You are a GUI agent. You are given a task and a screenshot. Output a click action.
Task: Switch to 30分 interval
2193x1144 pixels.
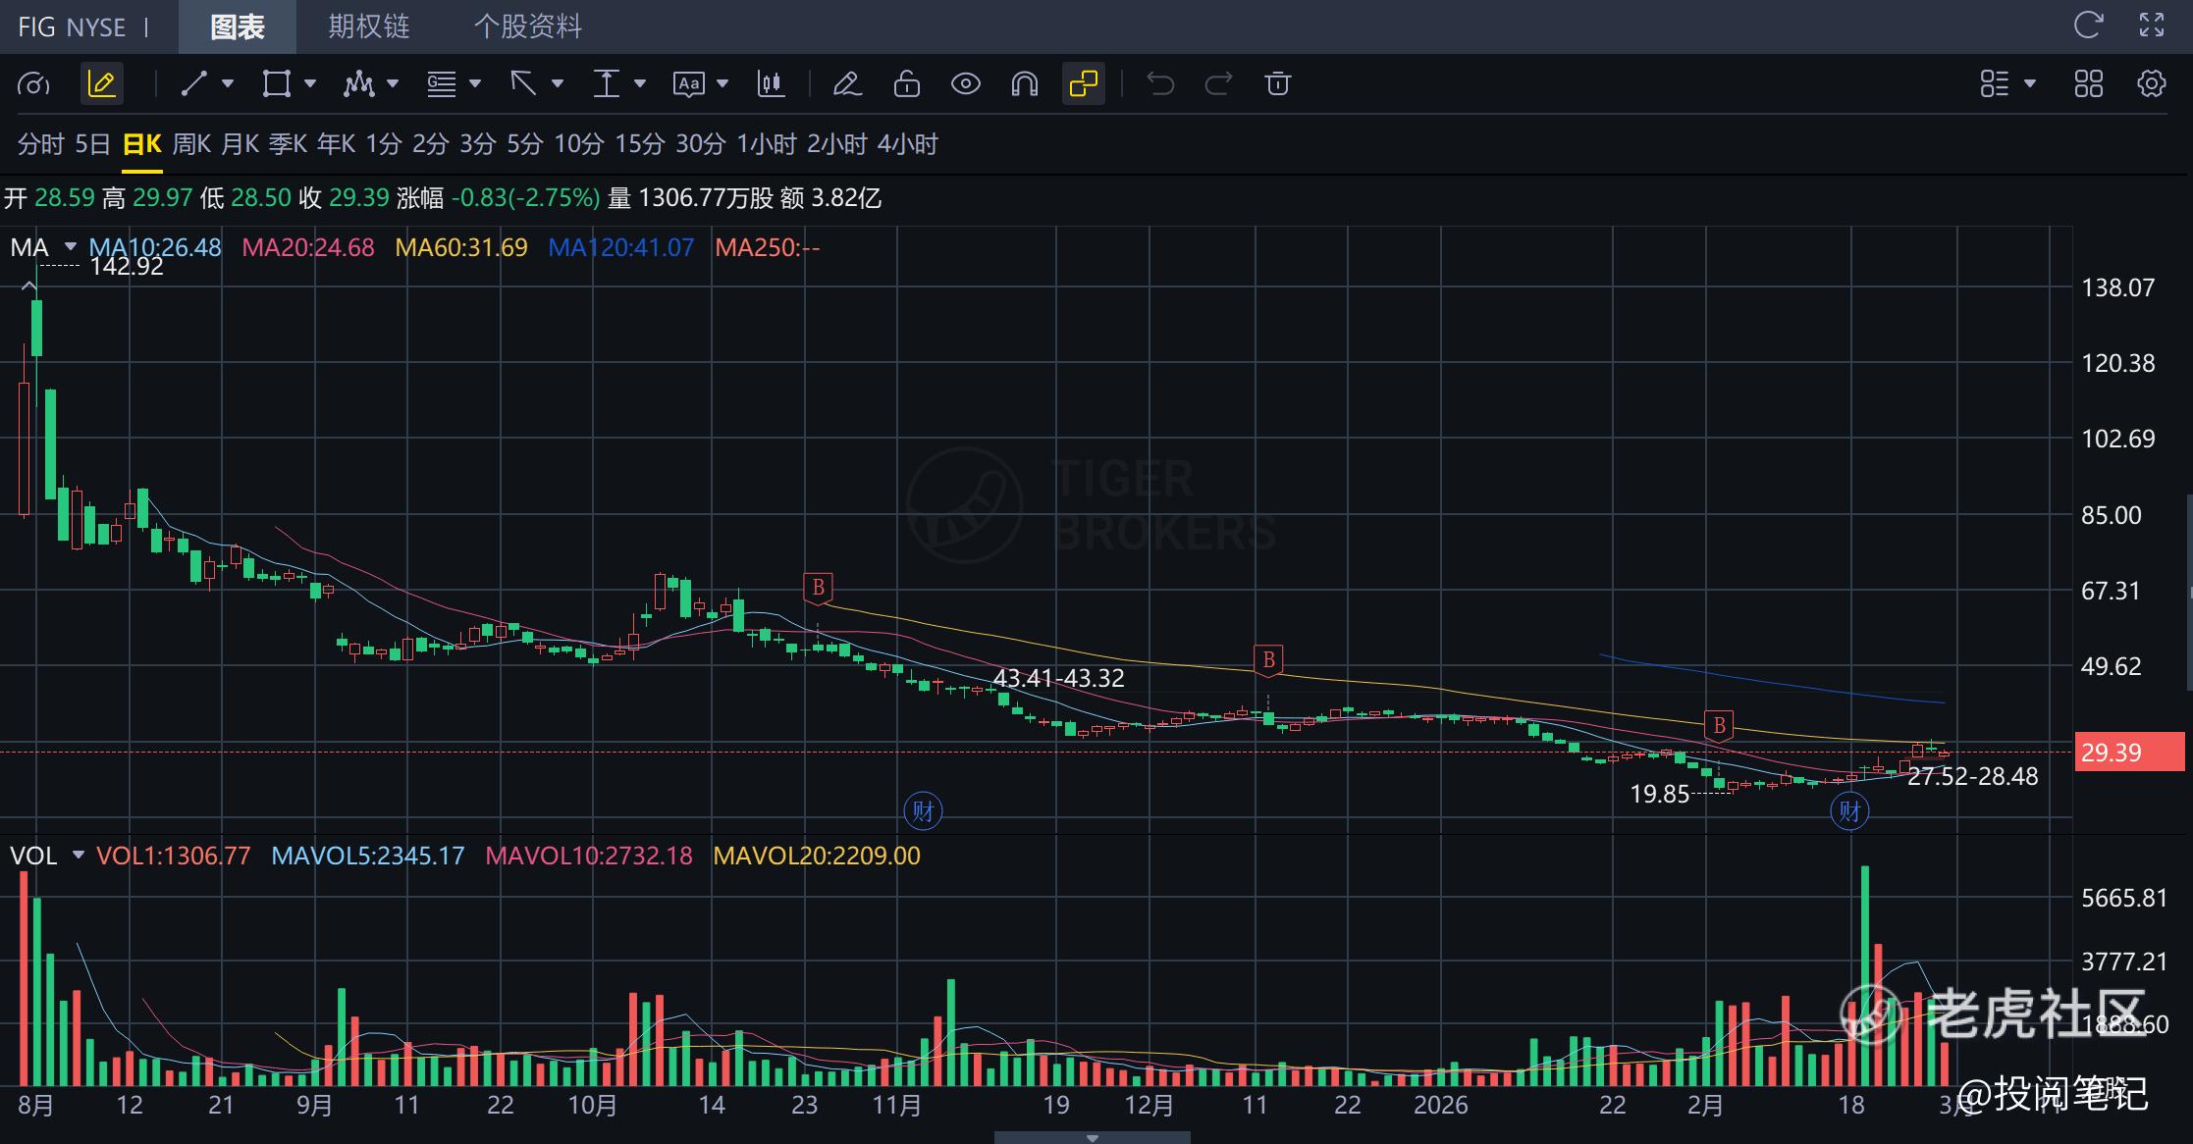click(x=700, y=144)
